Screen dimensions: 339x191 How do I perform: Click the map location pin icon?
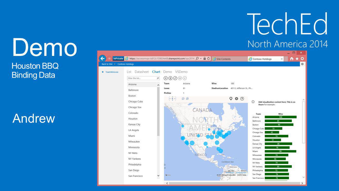point(231,99)
